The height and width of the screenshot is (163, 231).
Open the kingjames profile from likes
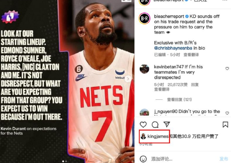click(158, 136)
